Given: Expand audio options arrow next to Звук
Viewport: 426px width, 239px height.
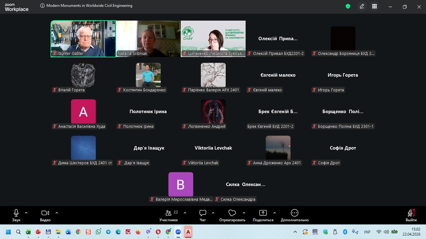Looking at the screenshot, I should [x=26, y=213].
